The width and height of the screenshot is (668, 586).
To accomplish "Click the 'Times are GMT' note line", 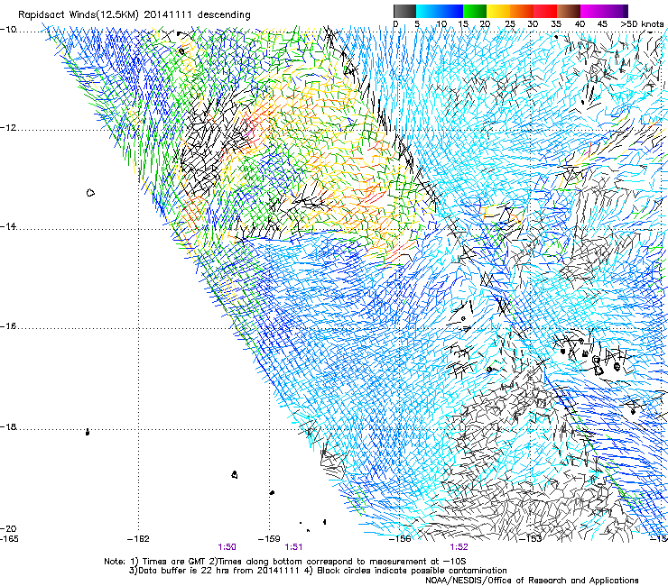I will (285, 562).
